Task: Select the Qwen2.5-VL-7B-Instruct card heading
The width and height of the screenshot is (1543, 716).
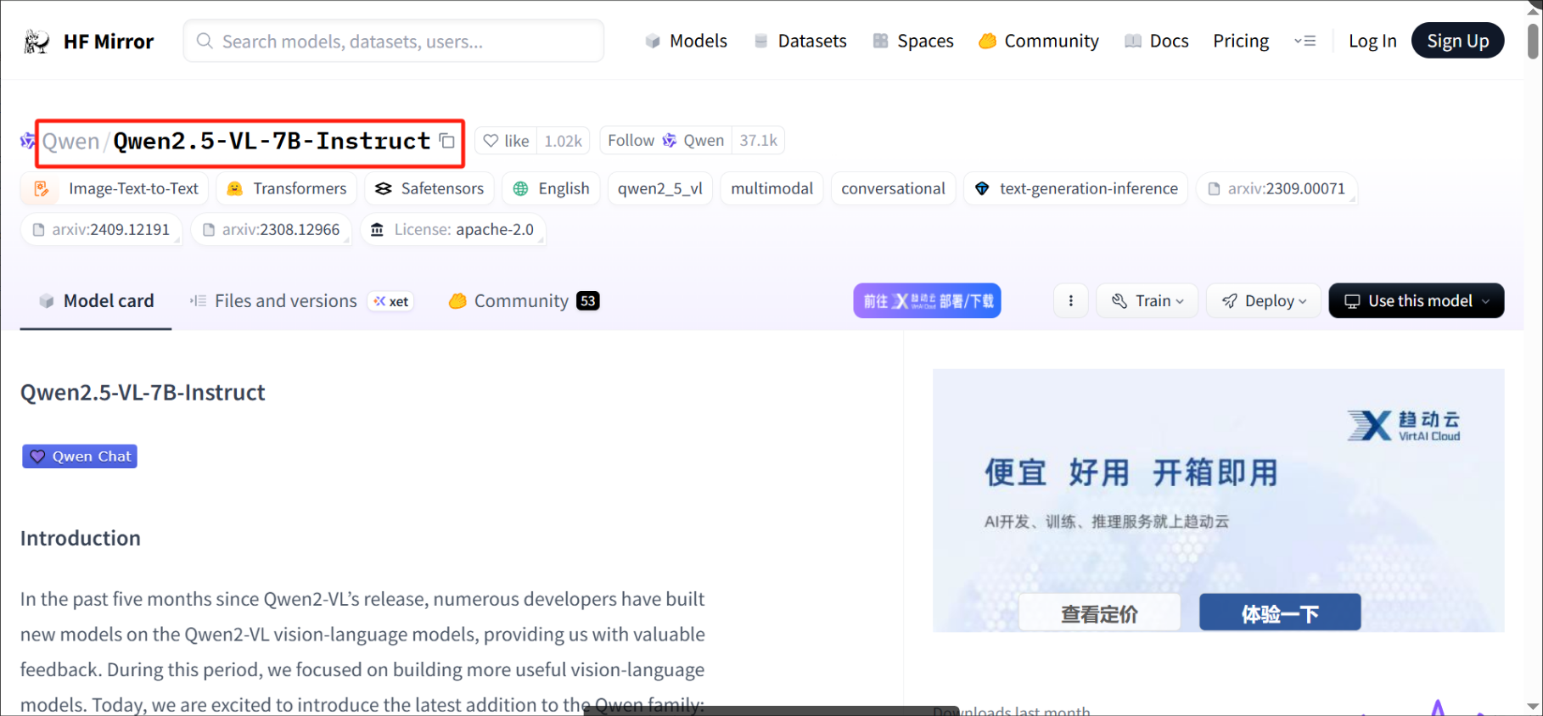Action: pos(143,393)
